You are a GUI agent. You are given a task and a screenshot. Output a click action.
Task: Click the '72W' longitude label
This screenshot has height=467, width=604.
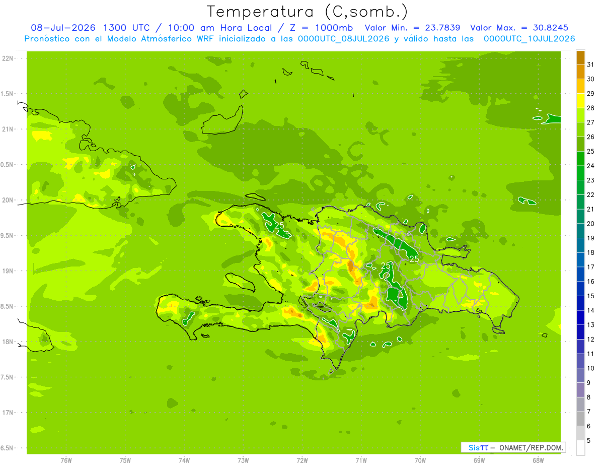pos(302,460)
